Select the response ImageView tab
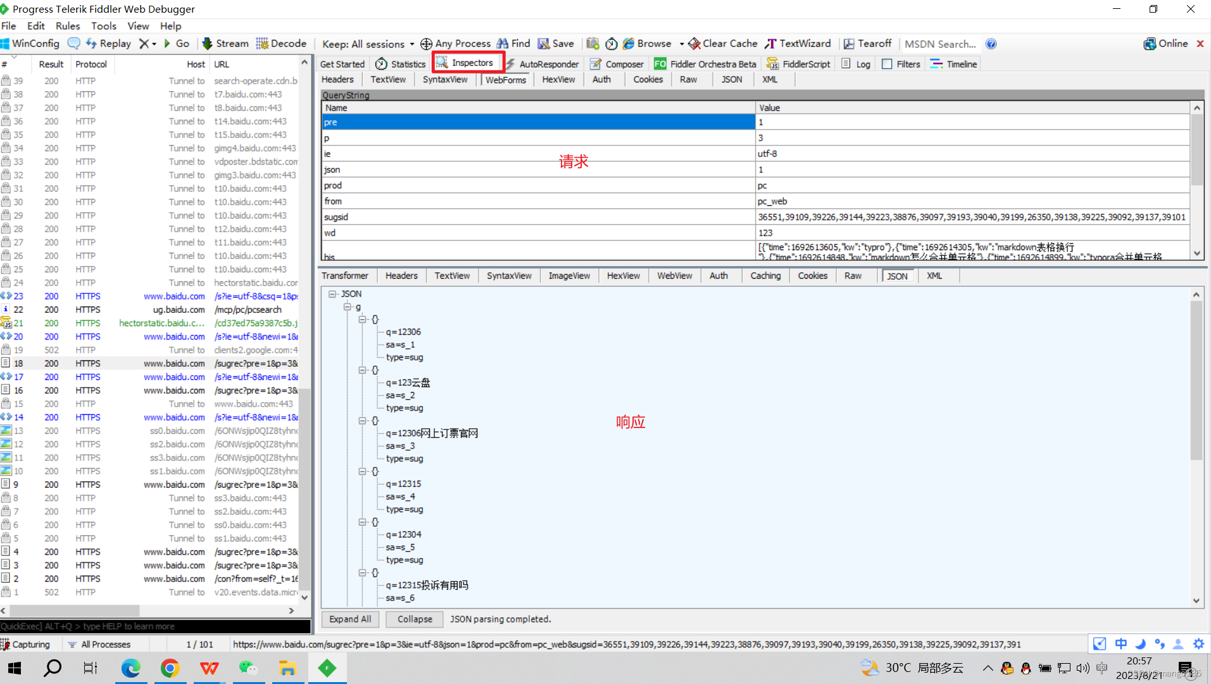Screen dimensions: 1211x684 (x=569, y=275)
